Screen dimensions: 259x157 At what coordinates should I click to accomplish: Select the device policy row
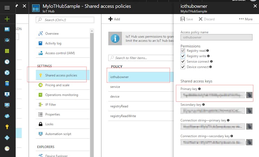(141, 97)
